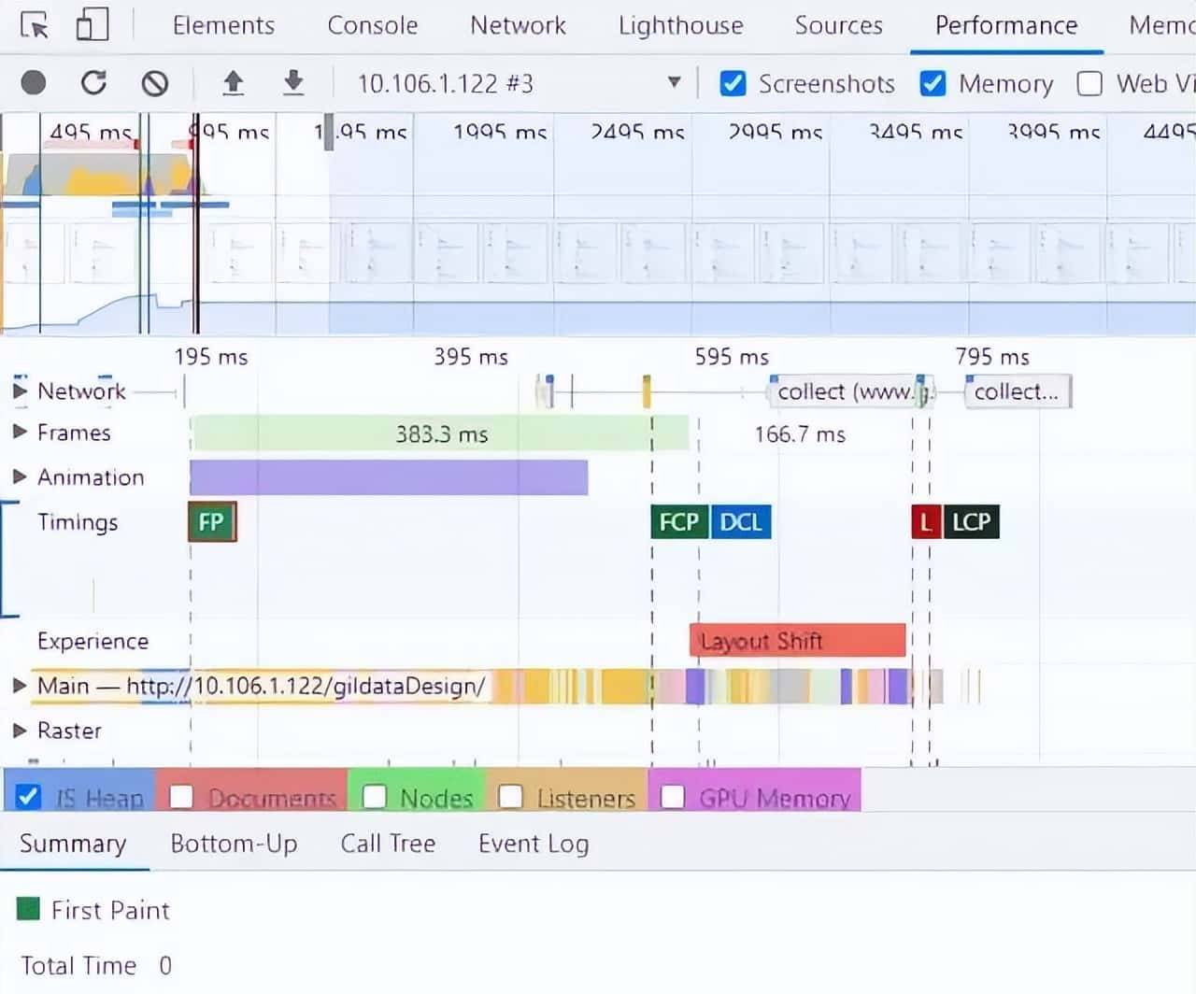1196x994 pixels.
Task: Enable the Nodes counter checkbox
Action: [375, 797]
